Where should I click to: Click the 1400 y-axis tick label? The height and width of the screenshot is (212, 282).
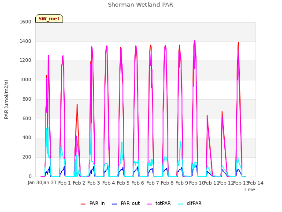click(x=26, y=41)
